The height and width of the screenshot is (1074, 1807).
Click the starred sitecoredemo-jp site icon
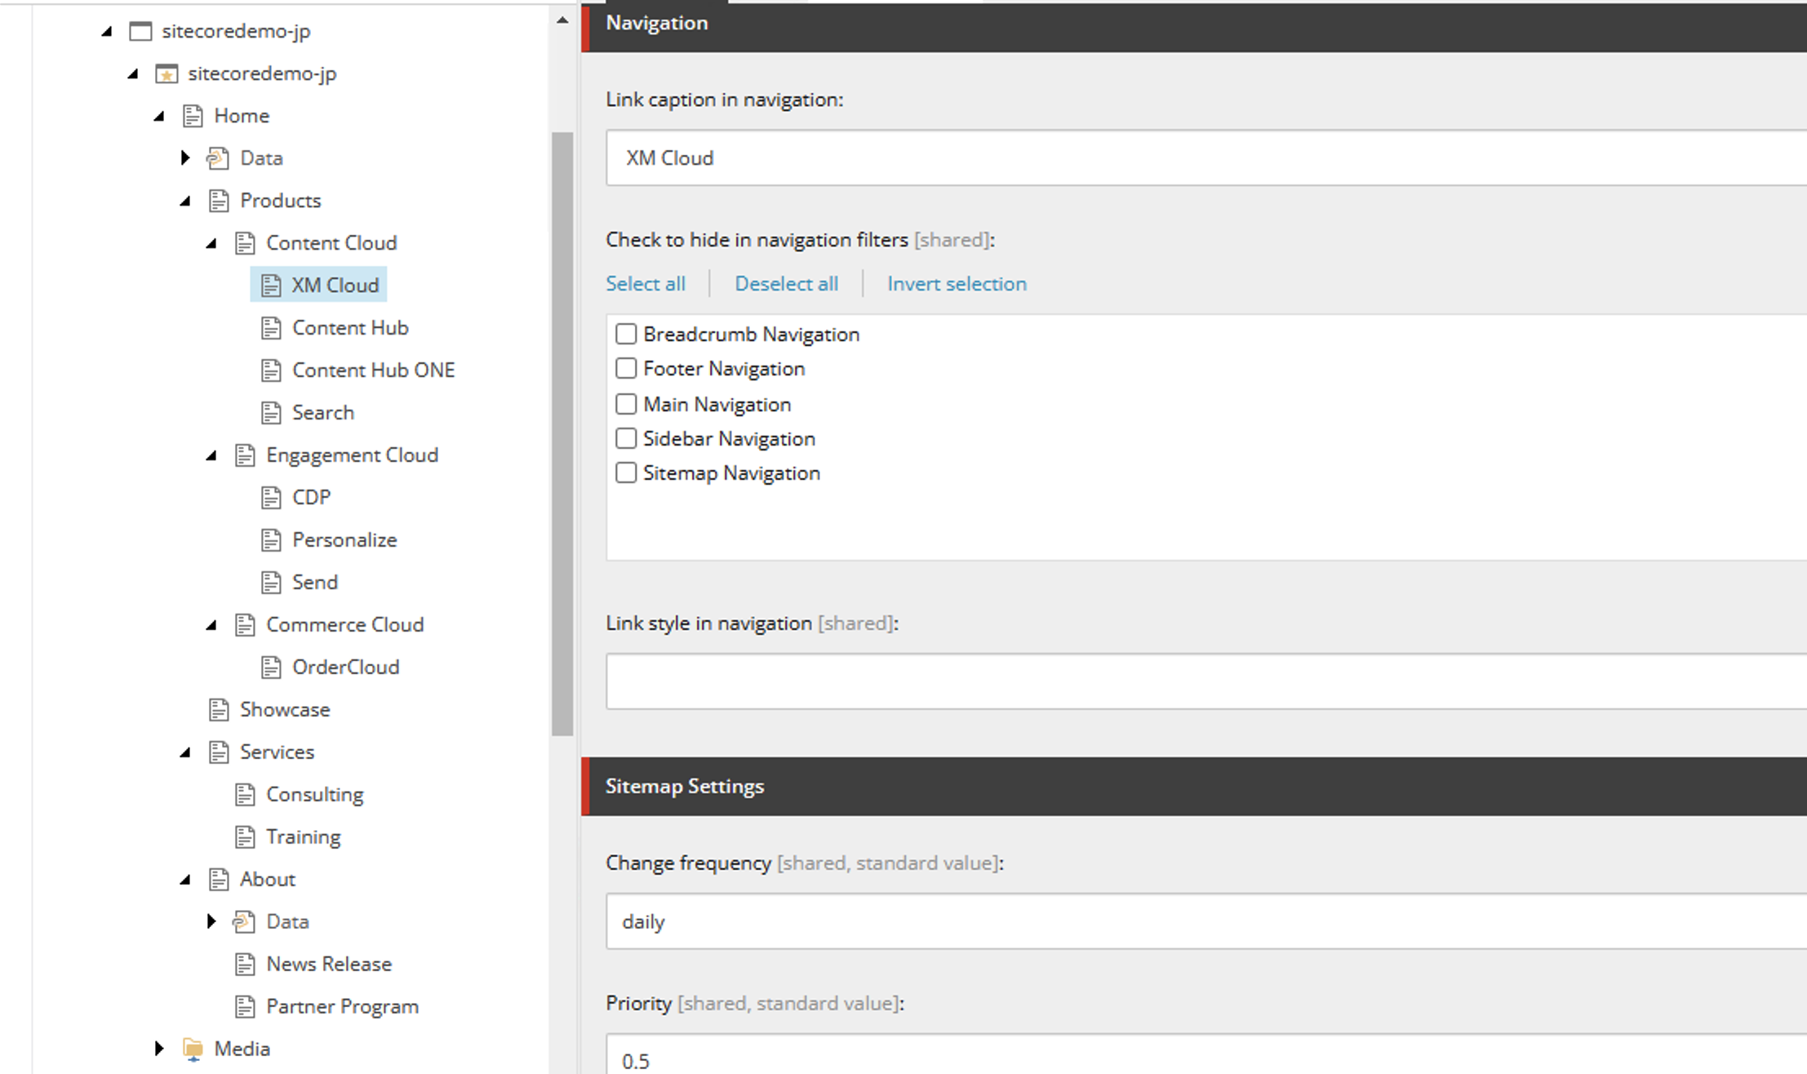[166, 73]
